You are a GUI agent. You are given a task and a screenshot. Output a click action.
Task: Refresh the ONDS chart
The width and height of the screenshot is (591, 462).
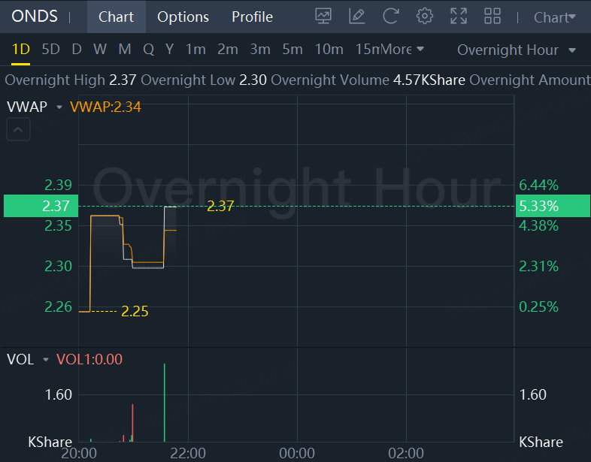click(391, 17)
